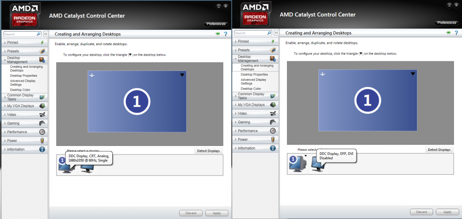The image size is (462, 219).
Task: Click the search magnifier in left window
Action: (x=39, y=34)
